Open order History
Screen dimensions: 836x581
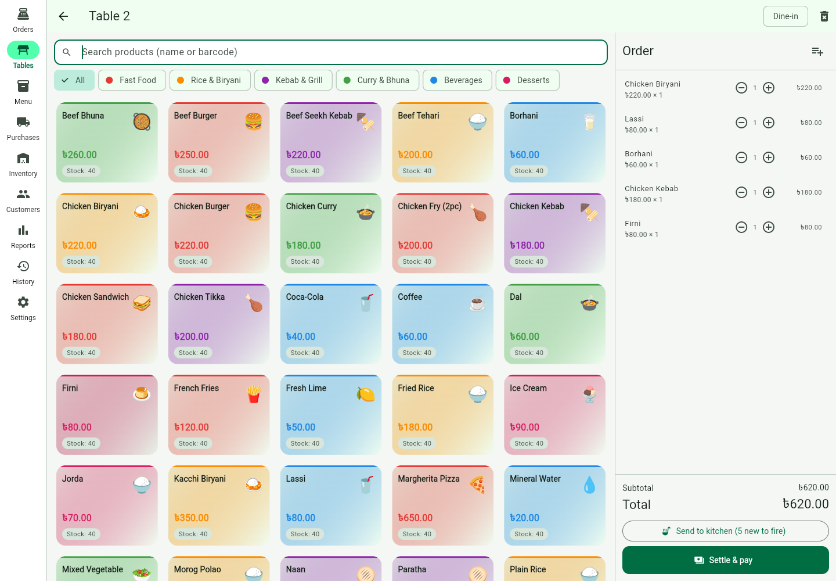pyautogui.click(x=23, y=272)
